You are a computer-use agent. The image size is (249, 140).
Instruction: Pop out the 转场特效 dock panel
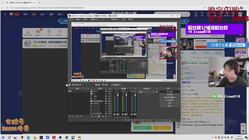pos(157,89)
